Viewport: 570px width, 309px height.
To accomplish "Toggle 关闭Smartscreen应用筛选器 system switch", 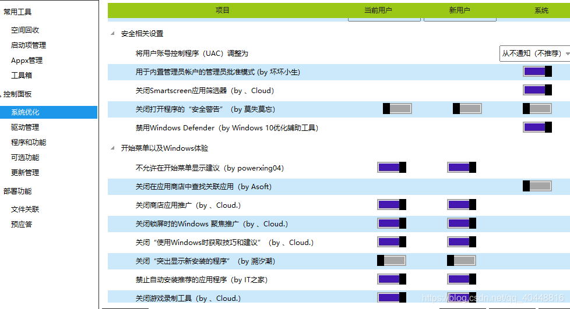I will pos(537,90).
